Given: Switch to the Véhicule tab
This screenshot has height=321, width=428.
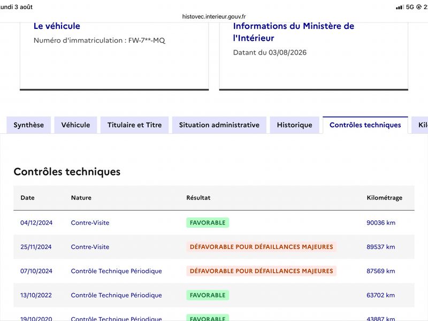Looking at the screenshot, I should coord(75,125).
